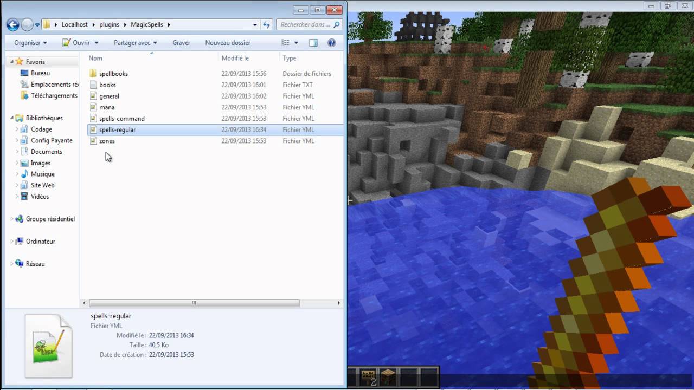Image resolution: width=694 pixels, height=390 pixels.
Task: Expand the Ouvrir dropdown arrow
Action: coord(97,43)
